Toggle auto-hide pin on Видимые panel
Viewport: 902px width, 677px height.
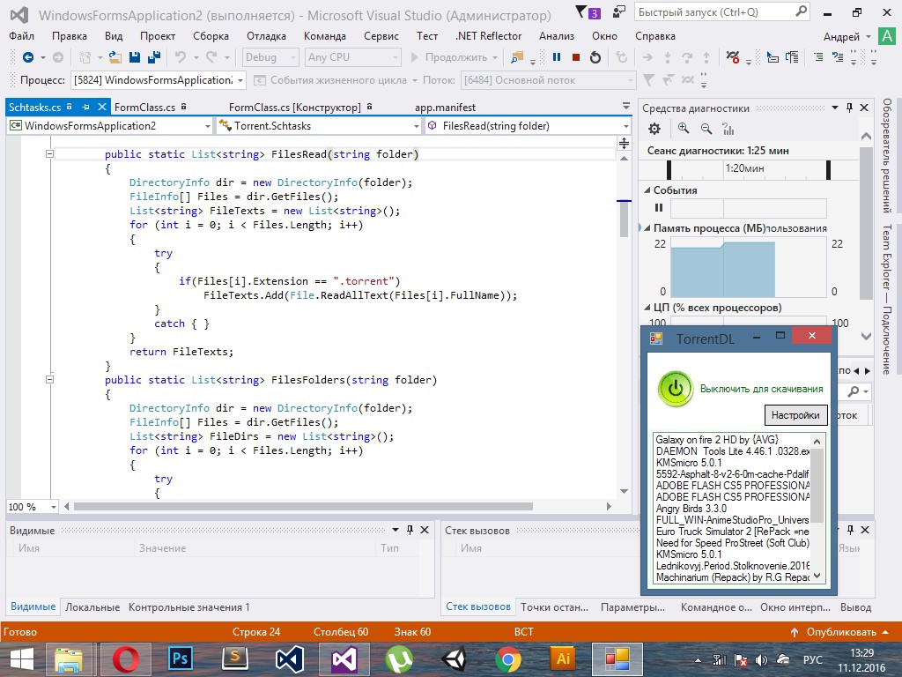pyautogui.click(x=410, y=530)
